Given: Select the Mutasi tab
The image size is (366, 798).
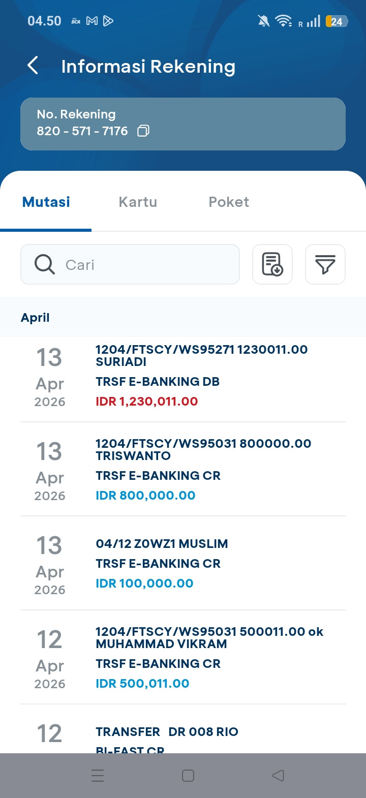Looking at the screenshot, I should (46, 202).
